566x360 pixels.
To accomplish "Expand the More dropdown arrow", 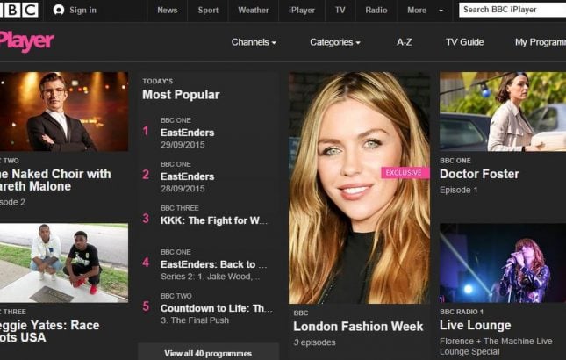I will [441, 11].
